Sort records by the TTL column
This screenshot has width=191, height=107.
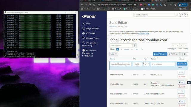[x=135, y=59]
